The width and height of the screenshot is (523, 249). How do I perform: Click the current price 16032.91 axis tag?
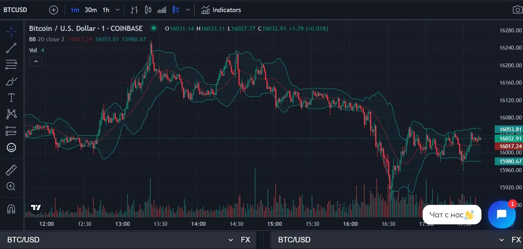coord(509,138)
